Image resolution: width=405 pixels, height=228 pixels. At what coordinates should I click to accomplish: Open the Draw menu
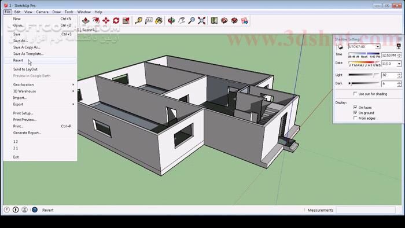(x=56, y=12)
